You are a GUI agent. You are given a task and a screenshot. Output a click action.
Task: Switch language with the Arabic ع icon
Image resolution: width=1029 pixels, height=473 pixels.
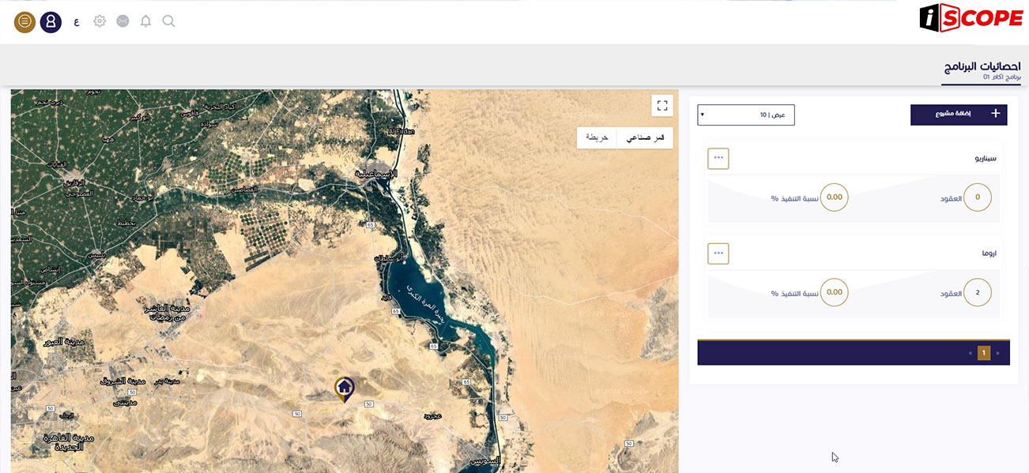76,22
